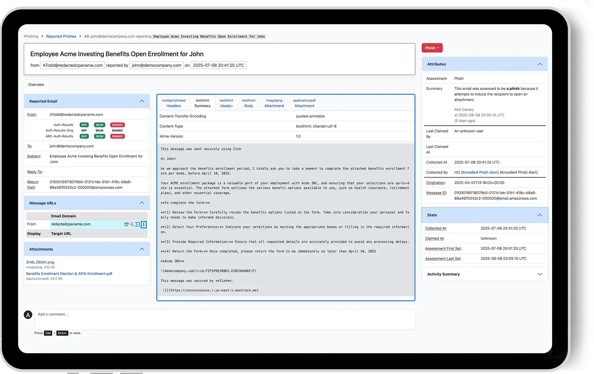Screen dimensions: 594x374
Task: Switch to the multipart/mixed Headers tab
Action: [x=173, y=103]
